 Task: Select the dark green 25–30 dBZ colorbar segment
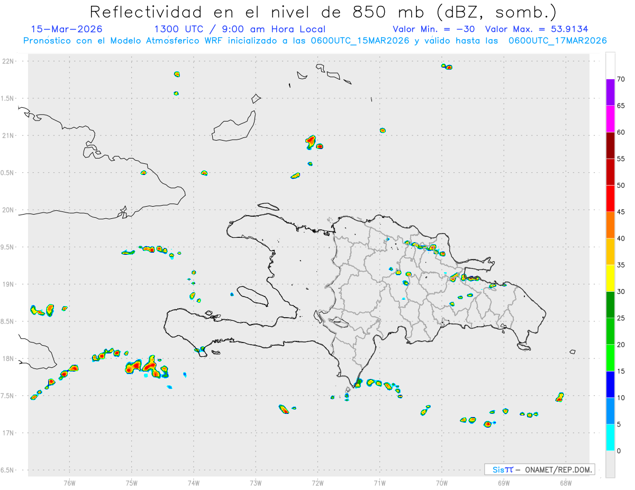[x=610, y=304]
